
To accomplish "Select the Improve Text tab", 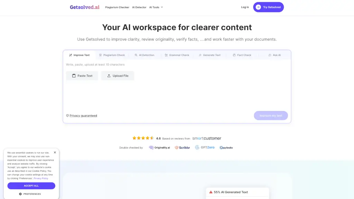I will click(x=79, y=55).
